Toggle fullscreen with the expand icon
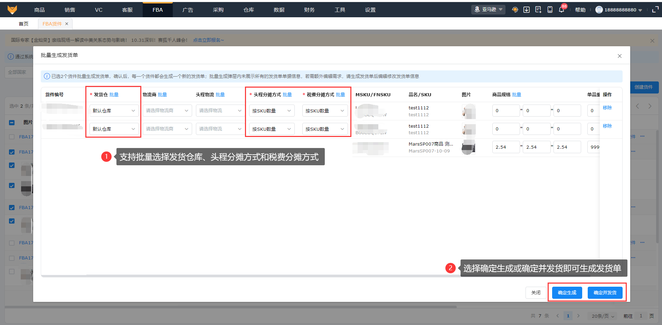662x325 pixels. [x=655, y=10]
